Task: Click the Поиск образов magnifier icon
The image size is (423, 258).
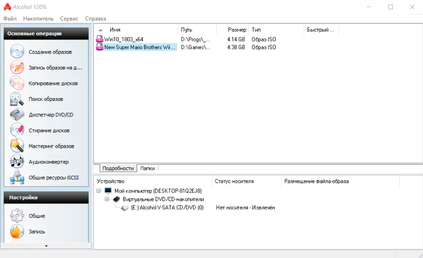Action: [17, 99]
